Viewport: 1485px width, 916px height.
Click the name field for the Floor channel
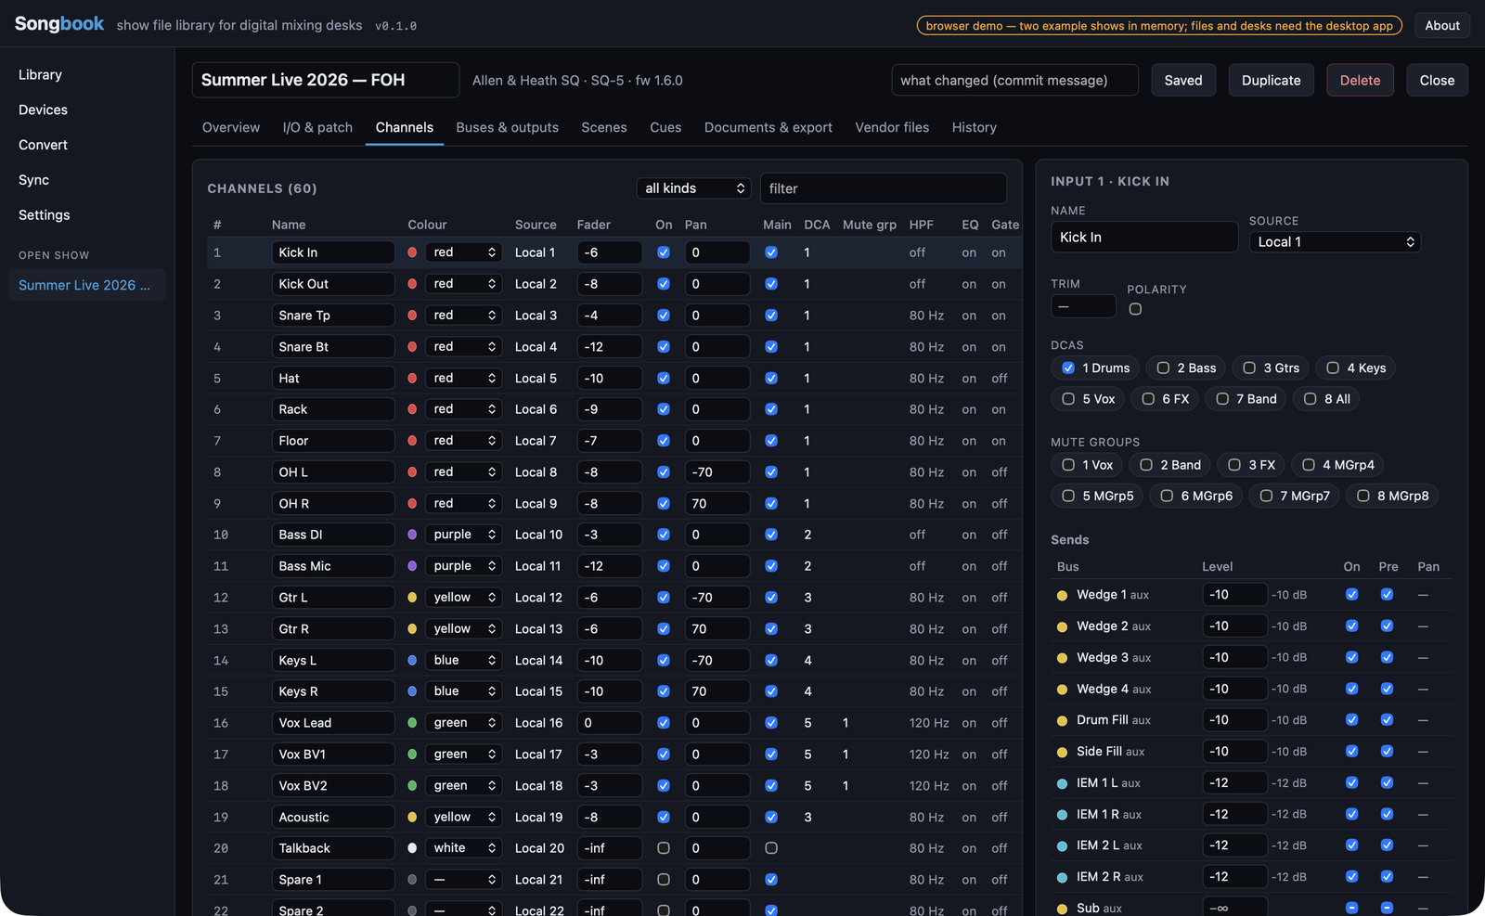pos(333,441)
